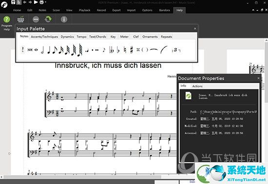Switch to the Dynamics palette tab
268x184 pixels.
click(x=67, y=37)
